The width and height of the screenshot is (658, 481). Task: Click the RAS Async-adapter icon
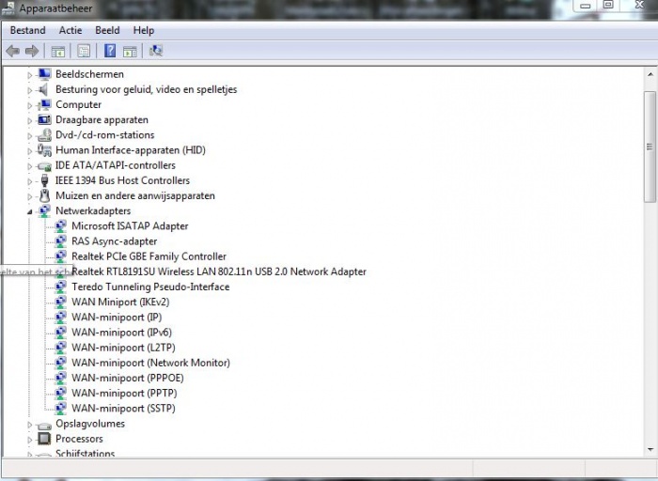point(60,241)
